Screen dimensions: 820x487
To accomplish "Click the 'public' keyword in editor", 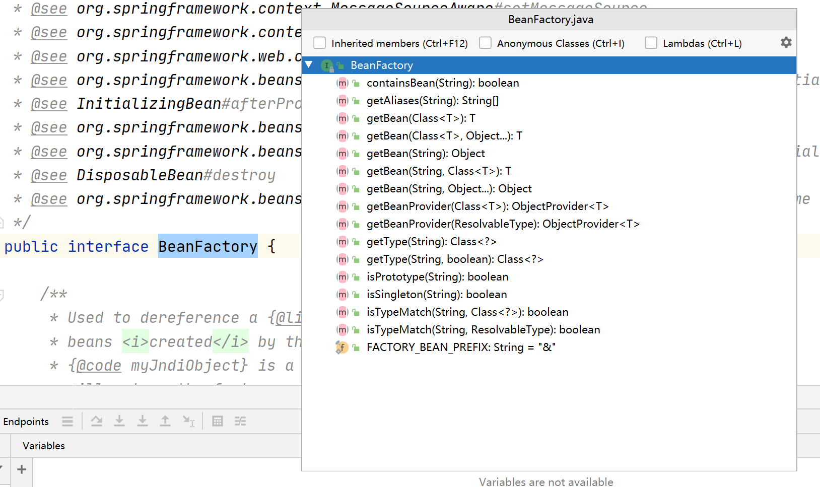I will [31, 246].
